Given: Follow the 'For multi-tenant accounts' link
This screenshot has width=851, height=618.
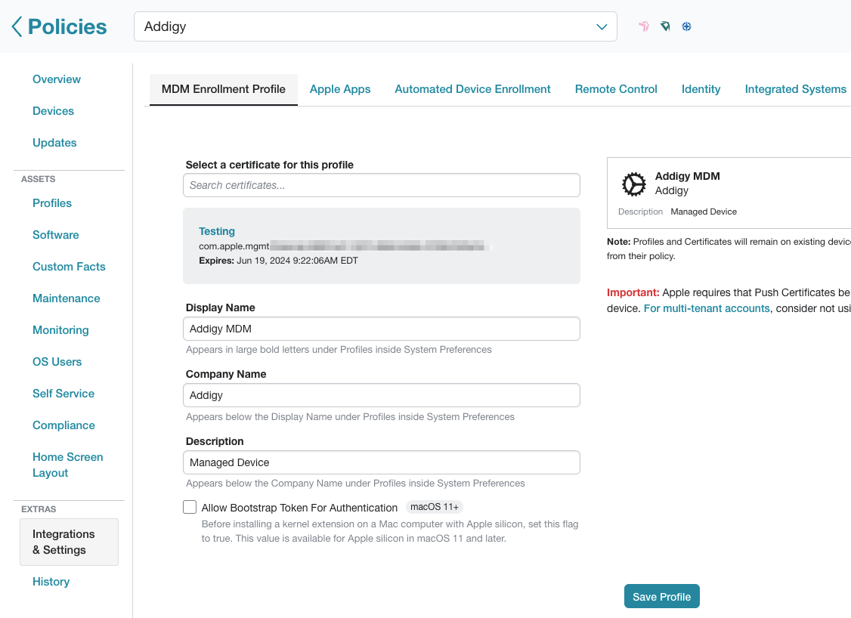Looking at the screenshot, I should pyautogui.click(x=707, y=308).
